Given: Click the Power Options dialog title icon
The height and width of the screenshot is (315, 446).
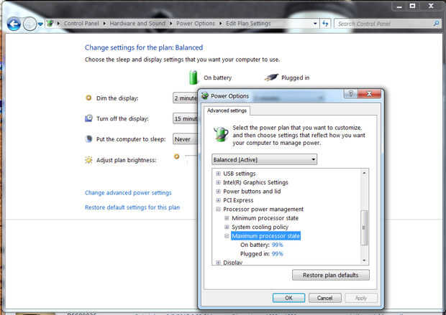Looking at the screenshot, I should [205, 96].
